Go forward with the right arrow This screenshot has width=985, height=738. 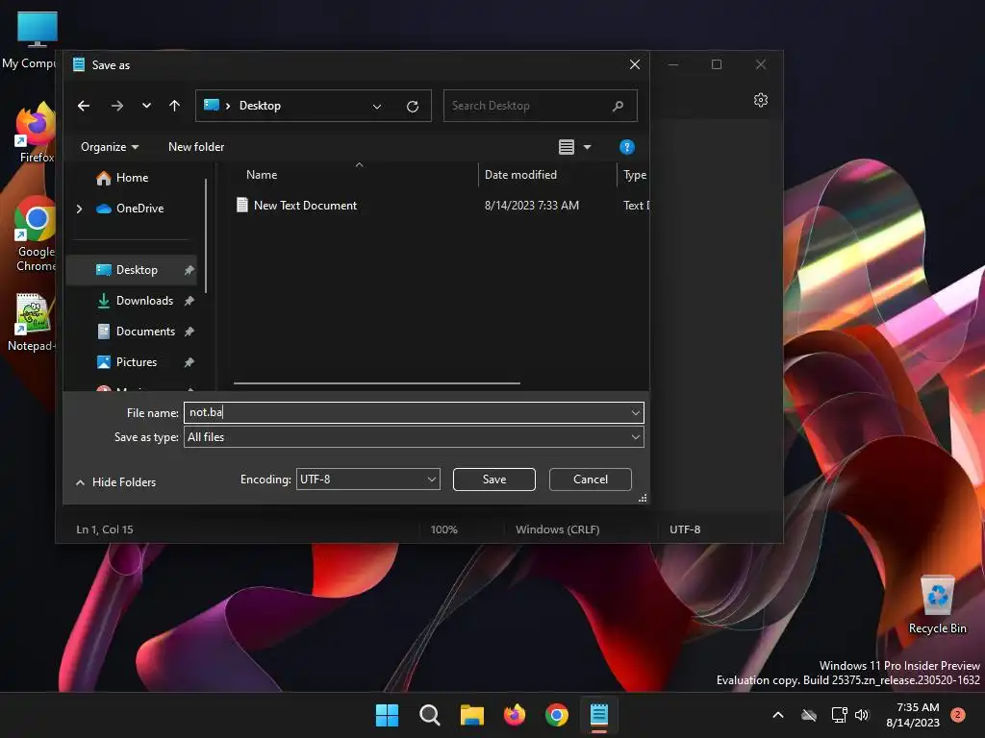pos(116,106)
